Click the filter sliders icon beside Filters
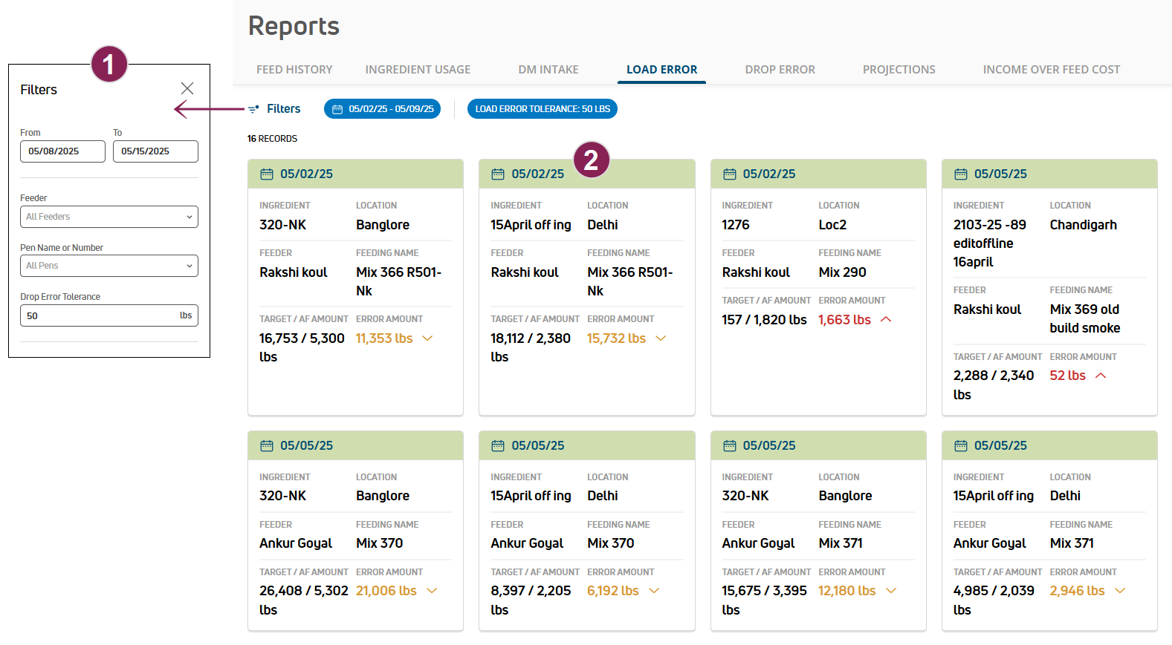Image resolution: width=1172 pixels, height=645 pixels. pyautogui.click(x=253, y=109)
